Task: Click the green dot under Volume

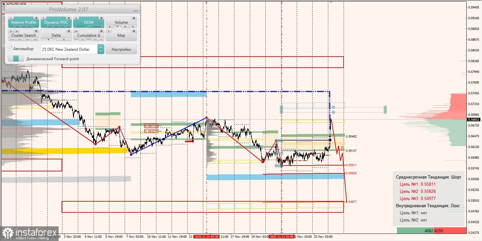Action: (117, 27)
